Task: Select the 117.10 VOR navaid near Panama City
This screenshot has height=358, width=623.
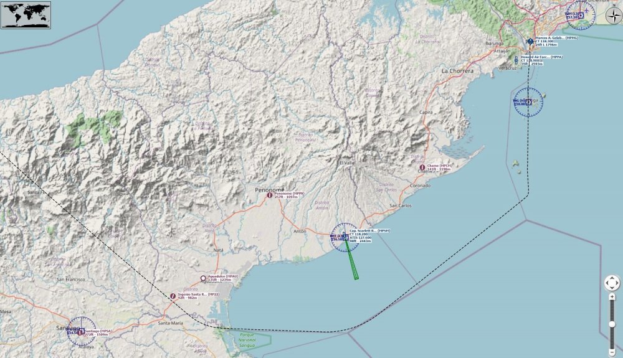Action: [581, 15]
